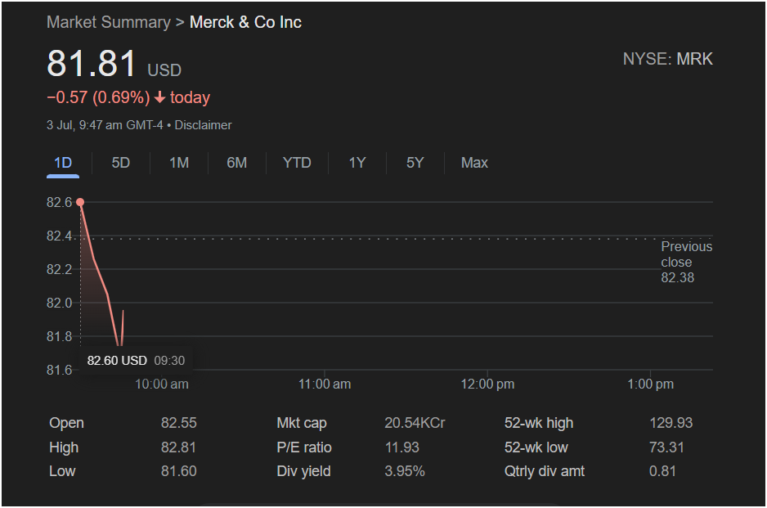767x508 pixels.
Task: Click the NYSE: MRK ticker label
Action: click(667, 59)
